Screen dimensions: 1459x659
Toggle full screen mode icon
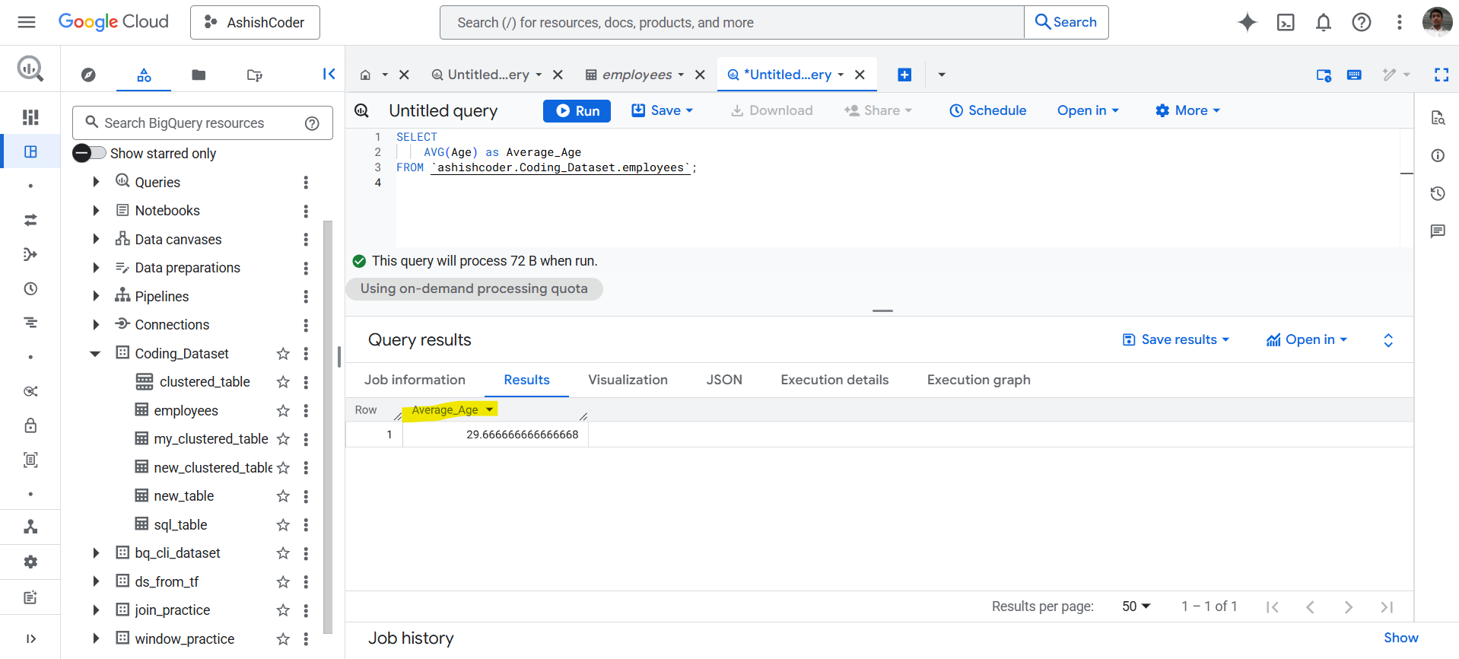click(x=1442, y=75)
